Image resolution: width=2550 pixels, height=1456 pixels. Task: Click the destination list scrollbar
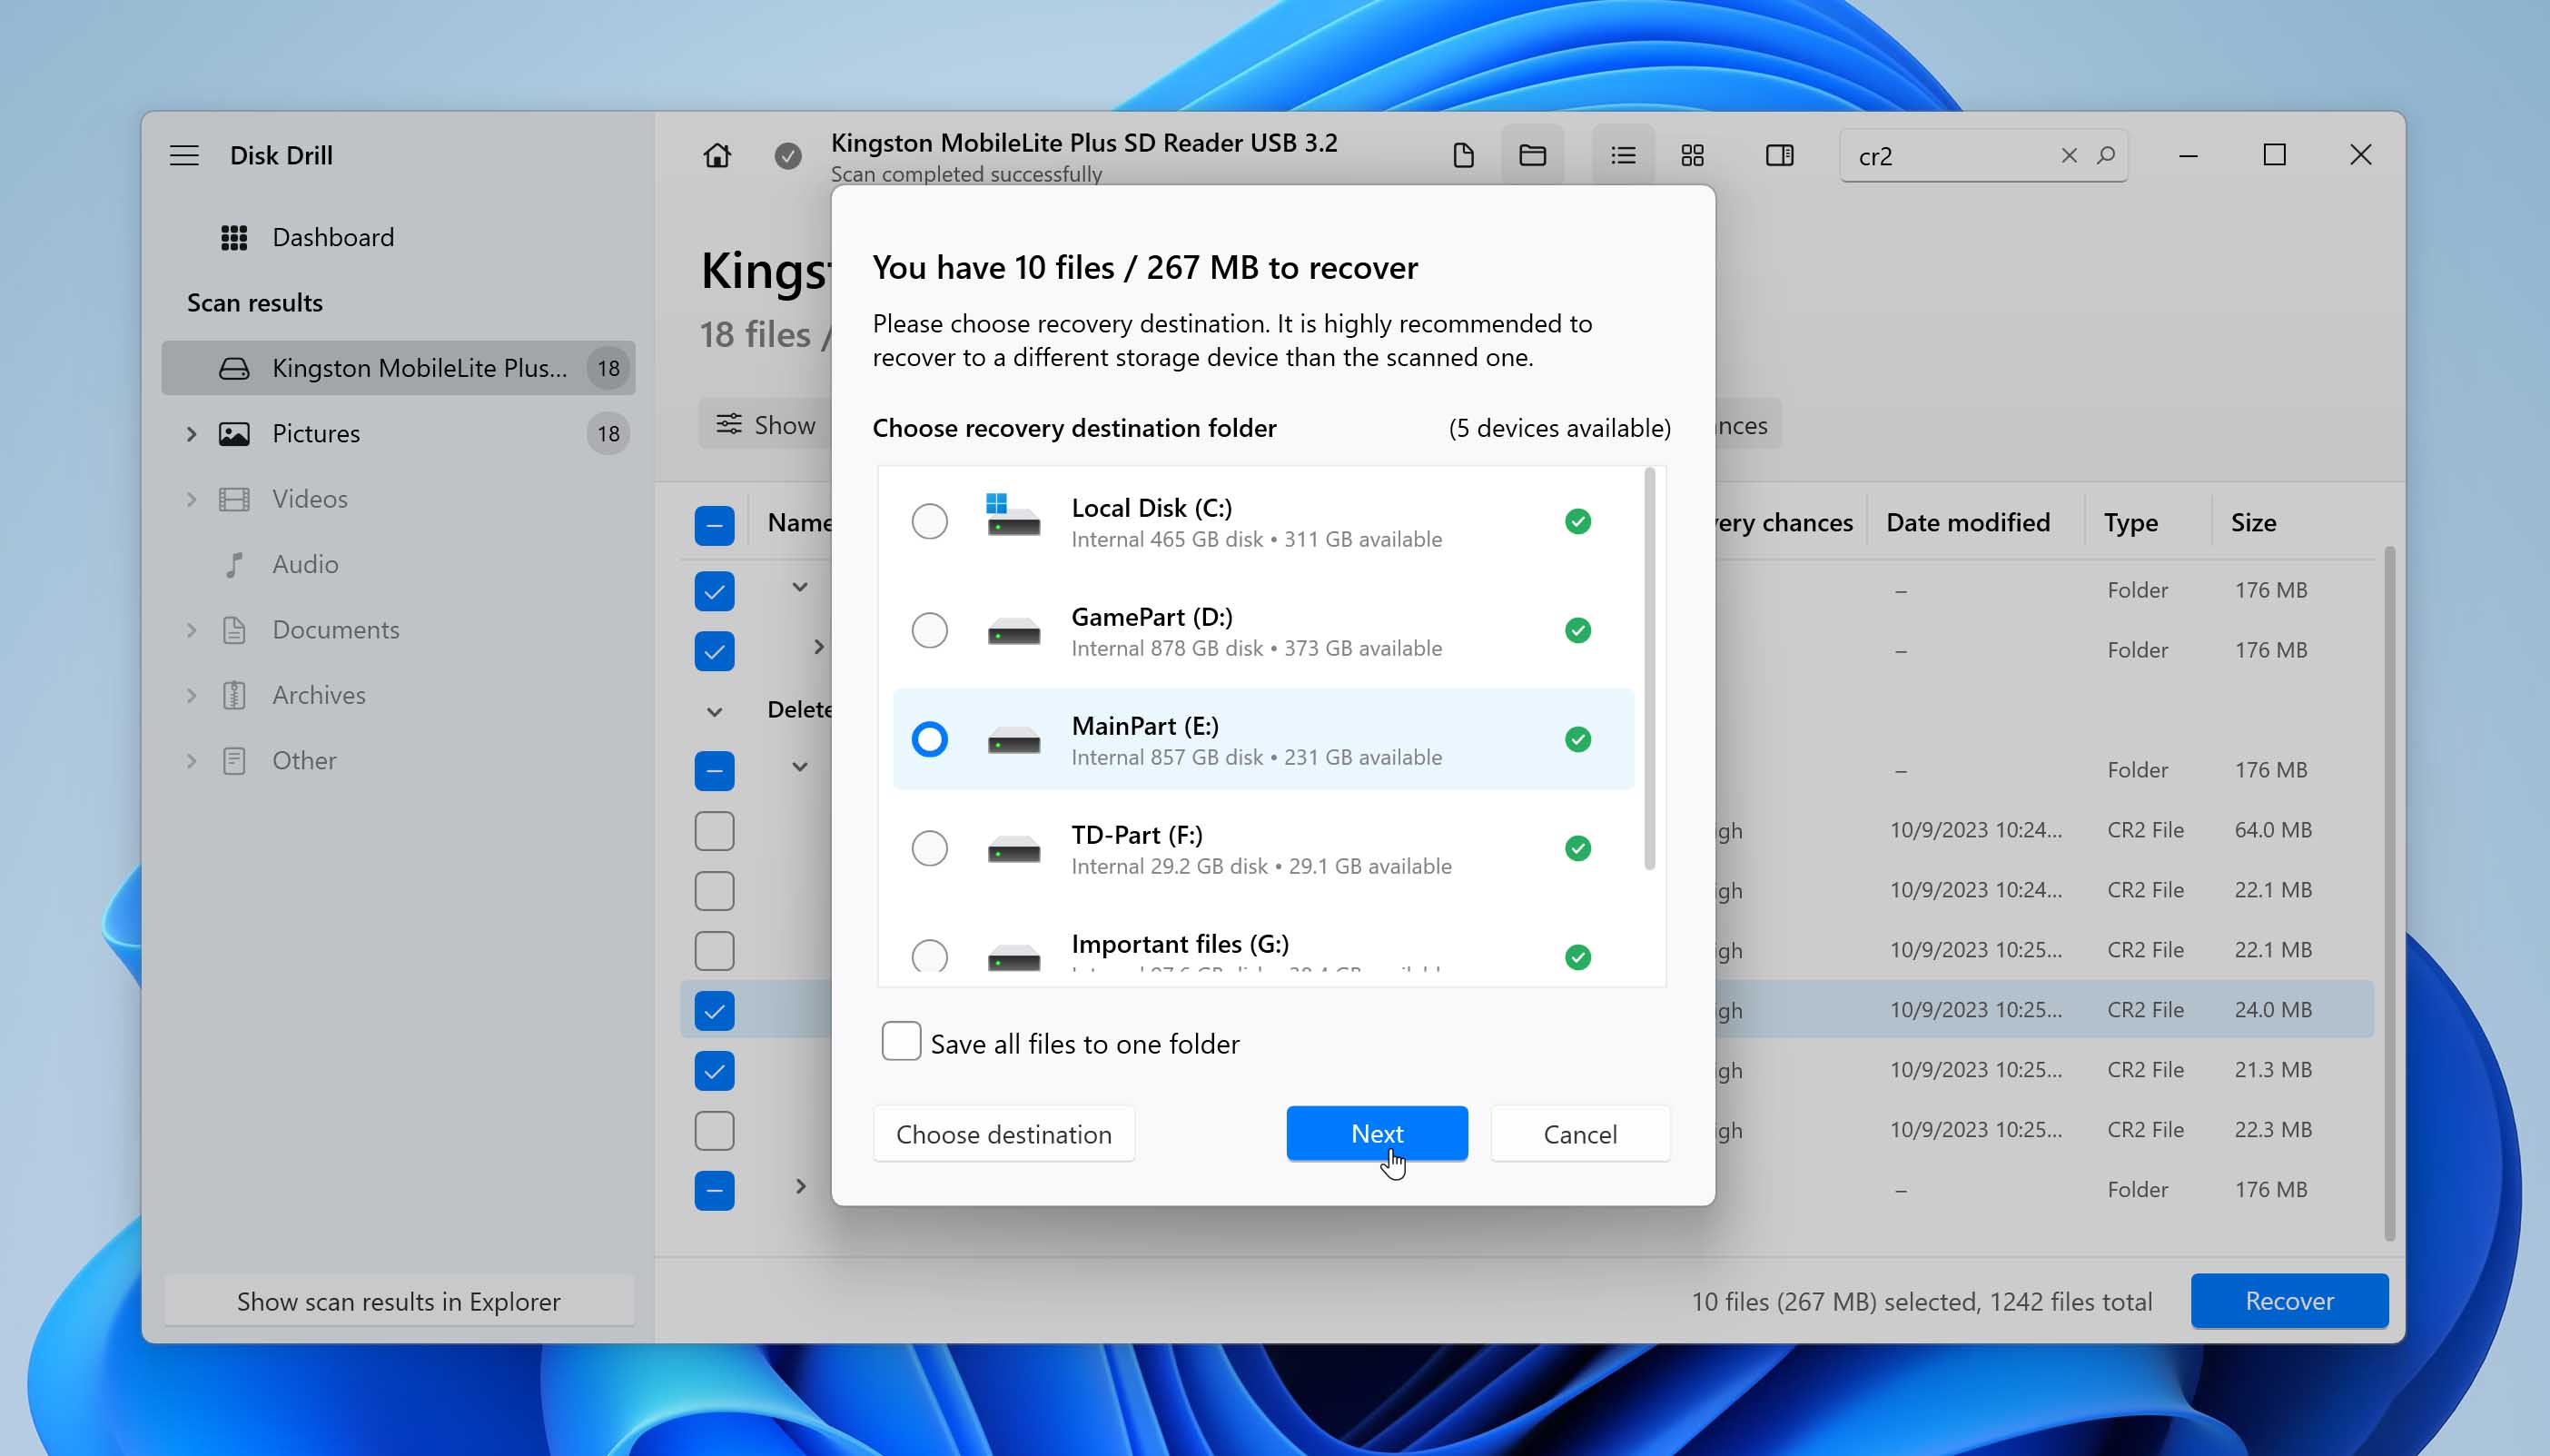pos(1649,668)
